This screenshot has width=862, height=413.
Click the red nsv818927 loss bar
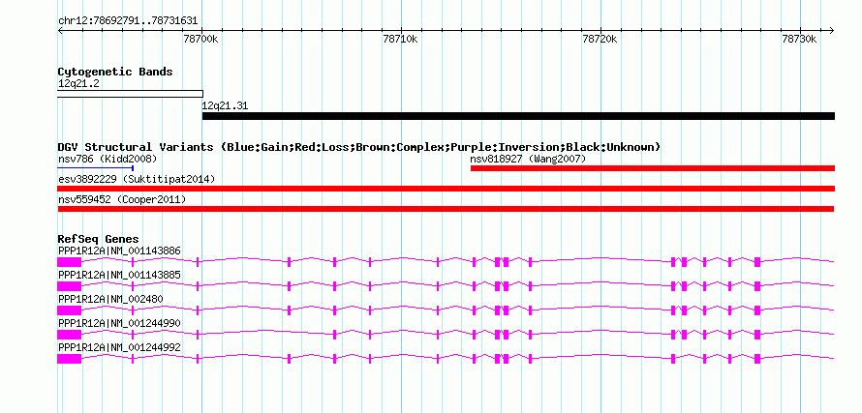(653, 168)
